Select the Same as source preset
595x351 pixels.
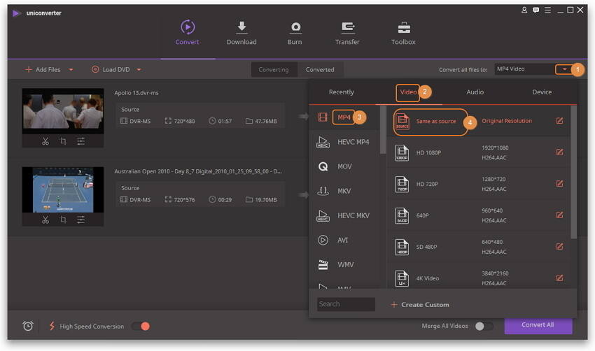tap(478, 121)
